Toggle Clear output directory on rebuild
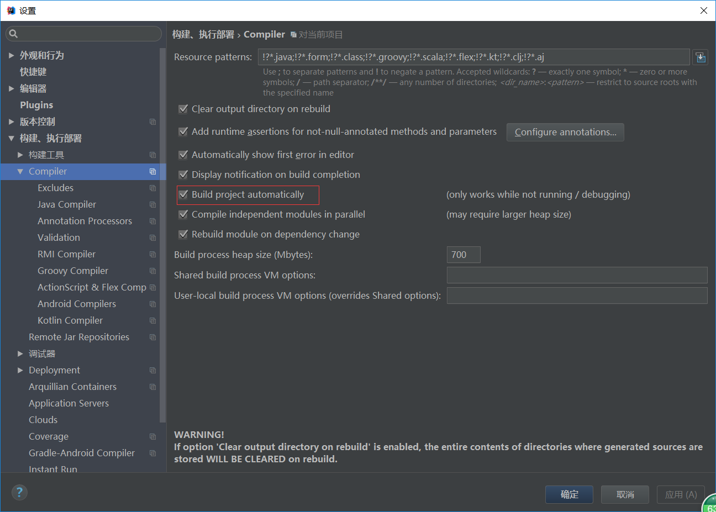 (x=183, y=109)
